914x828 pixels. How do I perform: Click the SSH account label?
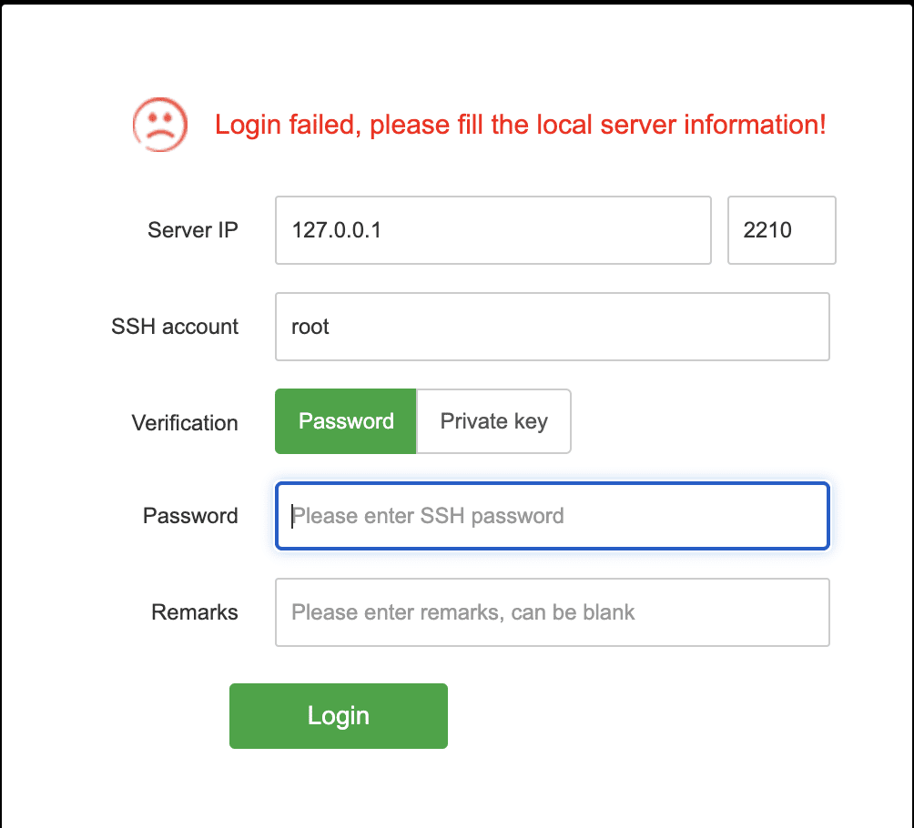[174, 327]
